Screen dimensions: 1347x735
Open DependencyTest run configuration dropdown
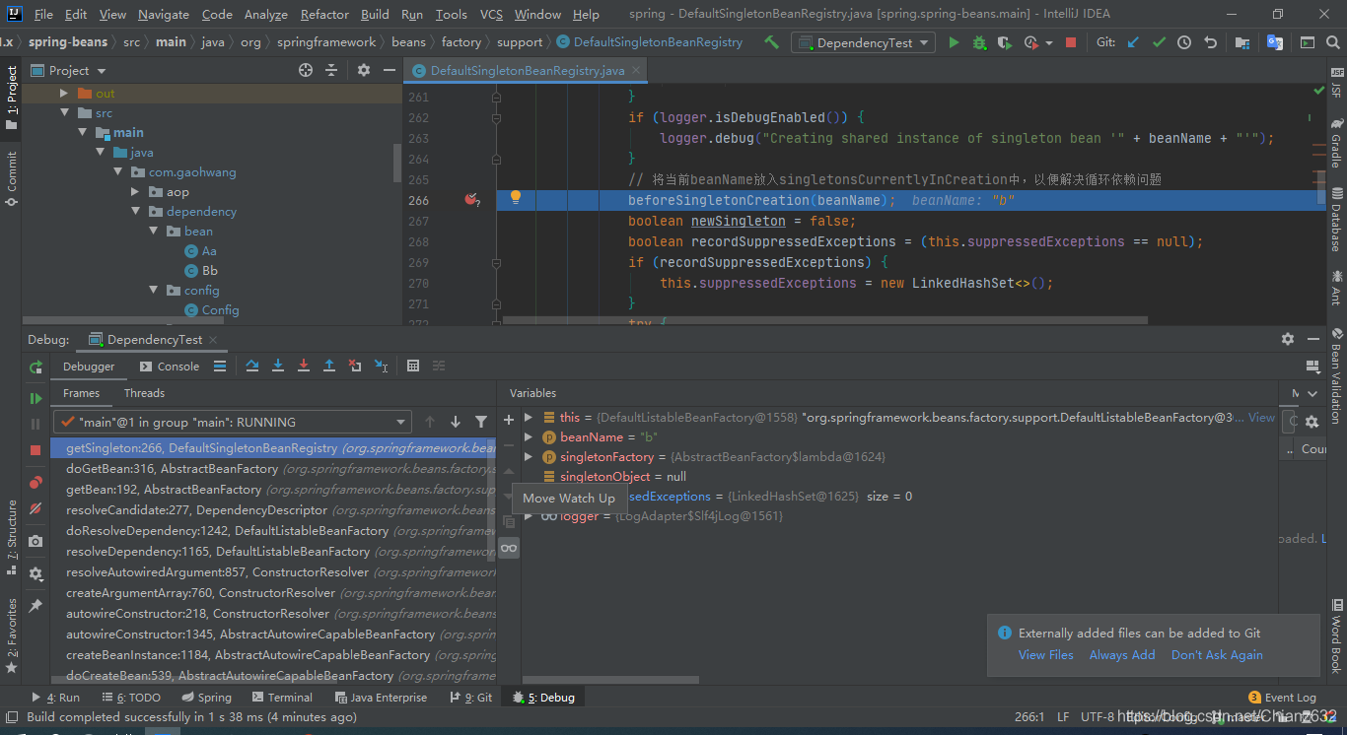(863, 42)
